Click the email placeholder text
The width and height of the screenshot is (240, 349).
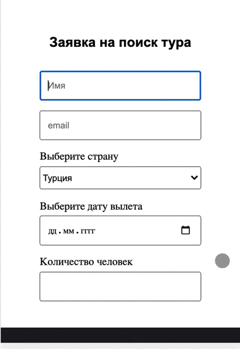click(x=59, y=125)
